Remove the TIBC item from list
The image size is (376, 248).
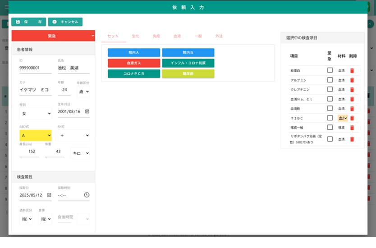click(352, 118)
